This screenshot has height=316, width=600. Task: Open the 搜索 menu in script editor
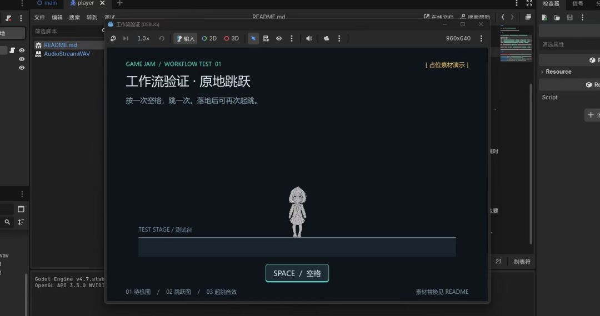tap(74, 18)
